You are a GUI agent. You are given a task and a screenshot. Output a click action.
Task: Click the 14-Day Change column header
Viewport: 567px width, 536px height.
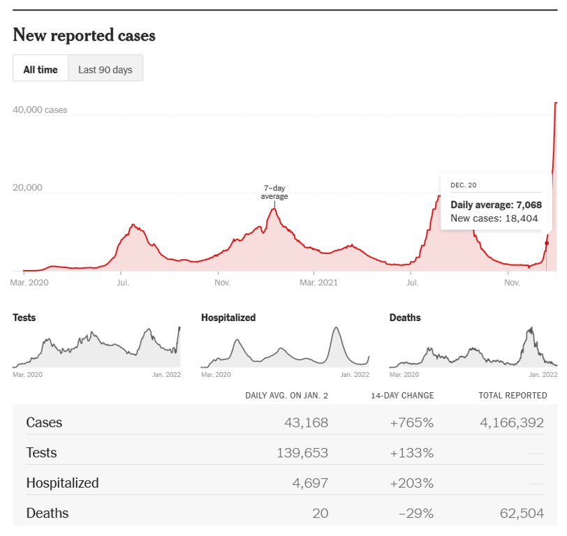click(x=402, y=395)
